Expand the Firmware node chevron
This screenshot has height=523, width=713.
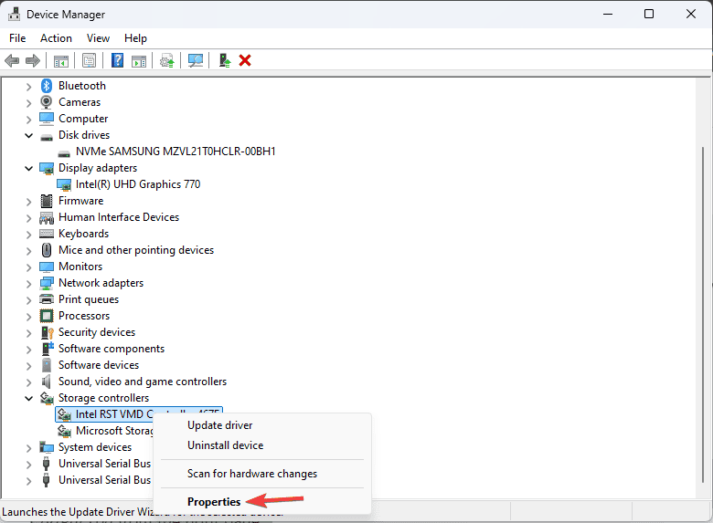point(28,202)
